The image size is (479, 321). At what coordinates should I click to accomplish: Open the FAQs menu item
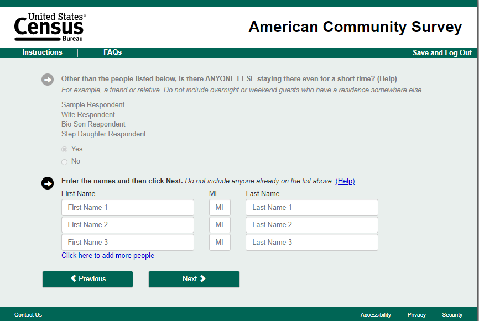click(112, 52)
